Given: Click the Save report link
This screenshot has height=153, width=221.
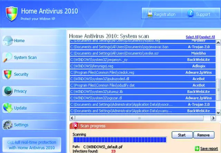Looking at the screenshot, I should tap(209, 149).
